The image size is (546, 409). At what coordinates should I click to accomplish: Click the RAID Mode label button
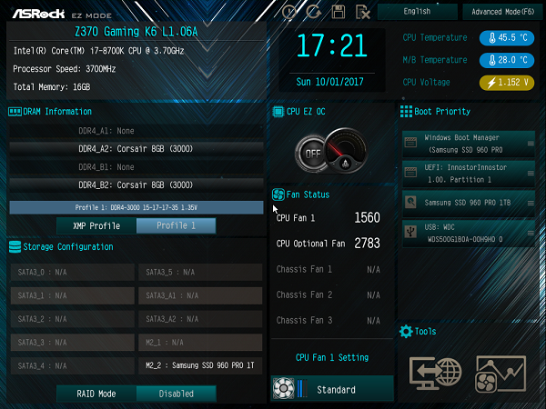point(96,394)
